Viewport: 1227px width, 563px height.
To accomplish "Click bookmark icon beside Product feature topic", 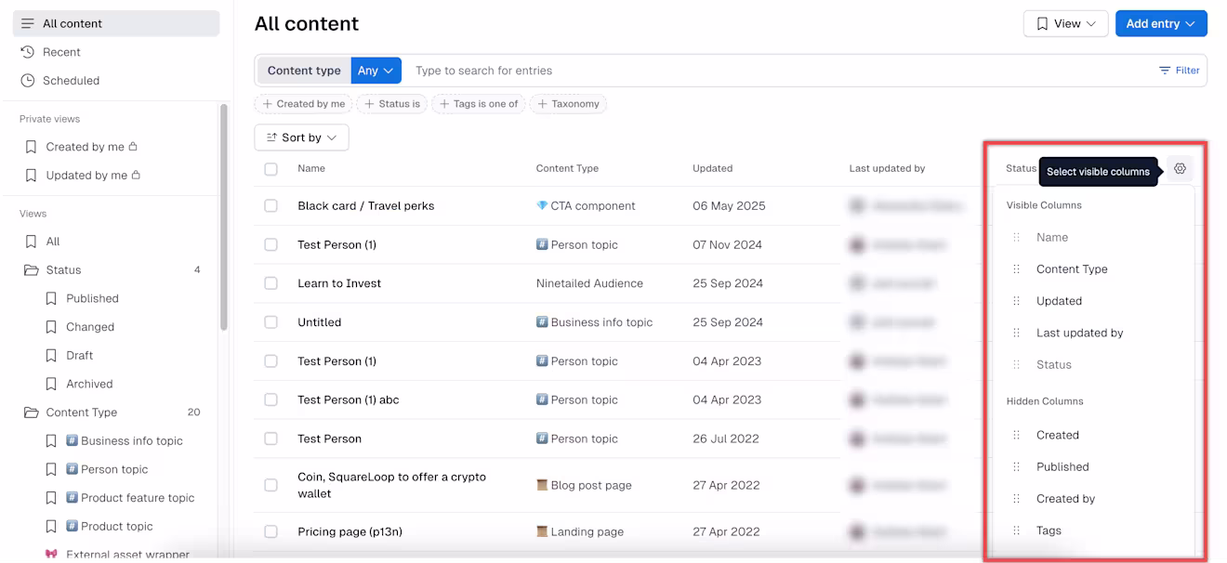I will [51, 498].
